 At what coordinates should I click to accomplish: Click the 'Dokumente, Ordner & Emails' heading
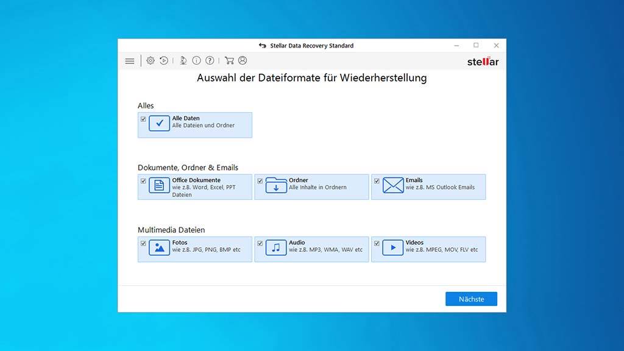coord(188,168)
